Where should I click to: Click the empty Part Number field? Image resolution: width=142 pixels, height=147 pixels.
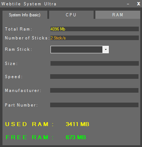(94, 105)
